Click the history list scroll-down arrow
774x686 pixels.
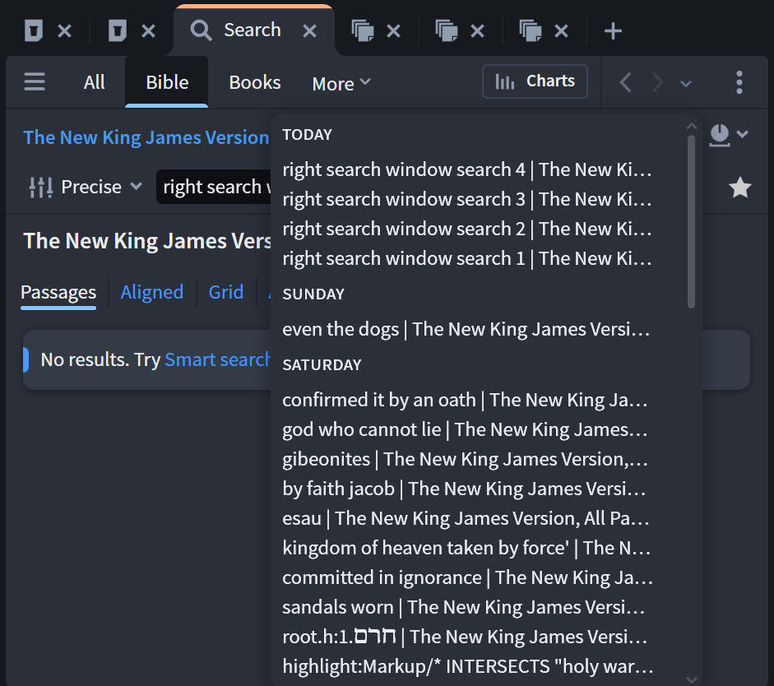click(x=692, y=680)
